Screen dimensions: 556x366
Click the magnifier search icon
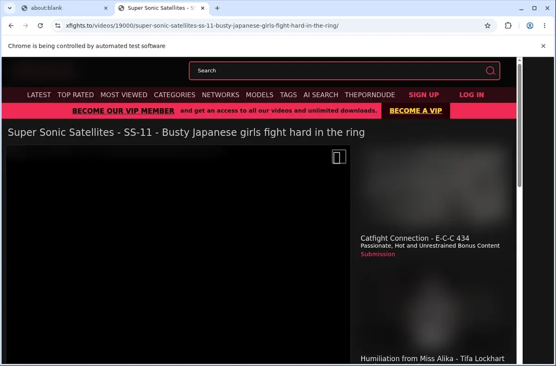tap(490, 70)
